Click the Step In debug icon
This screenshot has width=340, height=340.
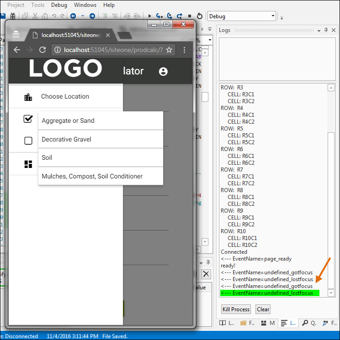click(x=159, y=16)
